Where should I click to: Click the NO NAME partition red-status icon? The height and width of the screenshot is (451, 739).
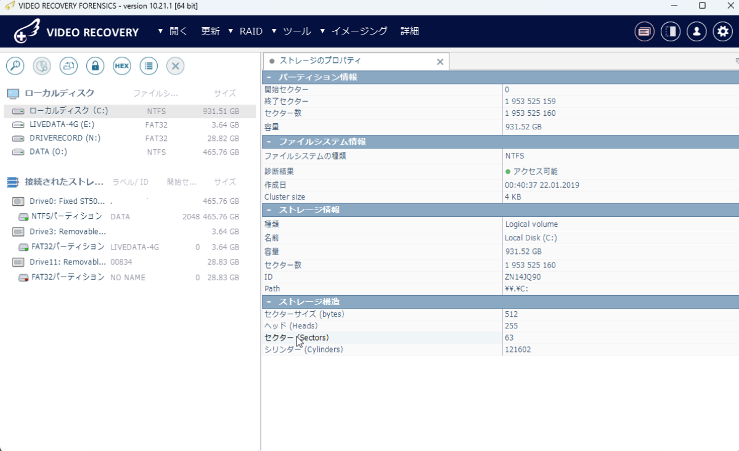(x=23, y=278)
